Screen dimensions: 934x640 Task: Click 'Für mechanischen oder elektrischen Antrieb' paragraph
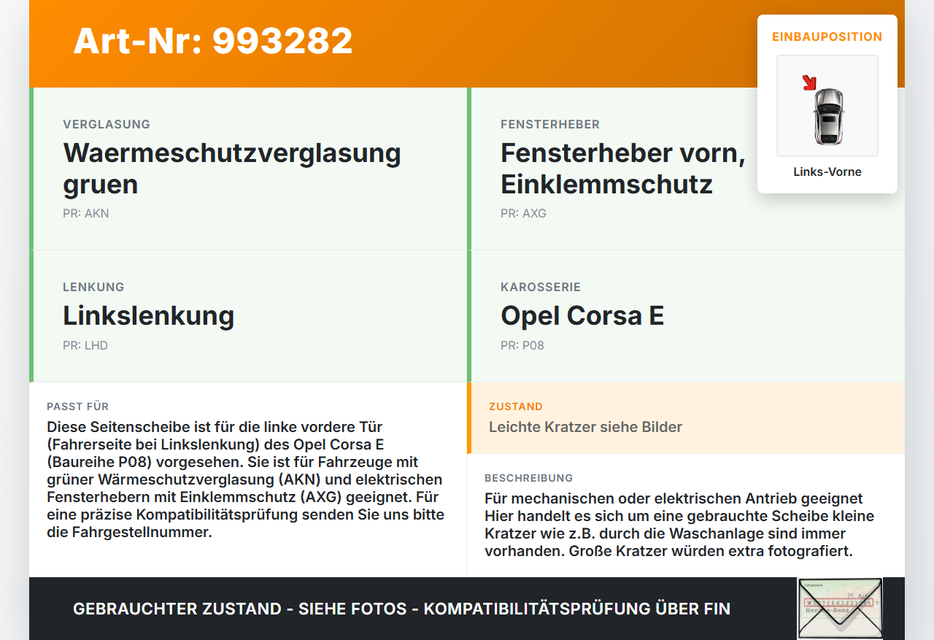679,525
